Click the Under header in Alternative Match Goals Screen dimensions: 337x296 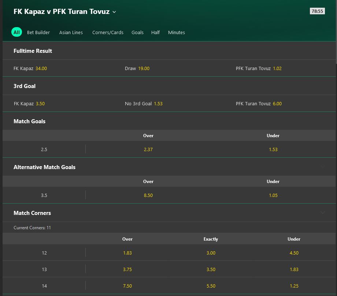click(x=273, y=182)
